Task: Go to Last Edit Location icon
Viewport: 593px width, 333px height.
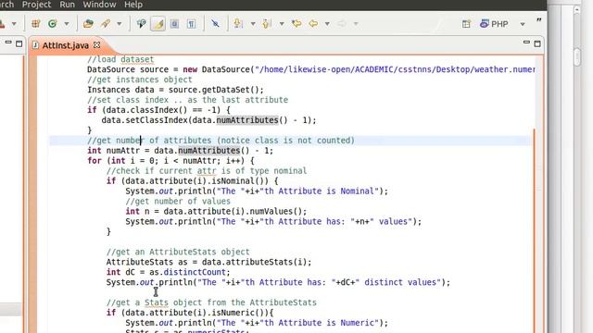Action: (296, 24)
